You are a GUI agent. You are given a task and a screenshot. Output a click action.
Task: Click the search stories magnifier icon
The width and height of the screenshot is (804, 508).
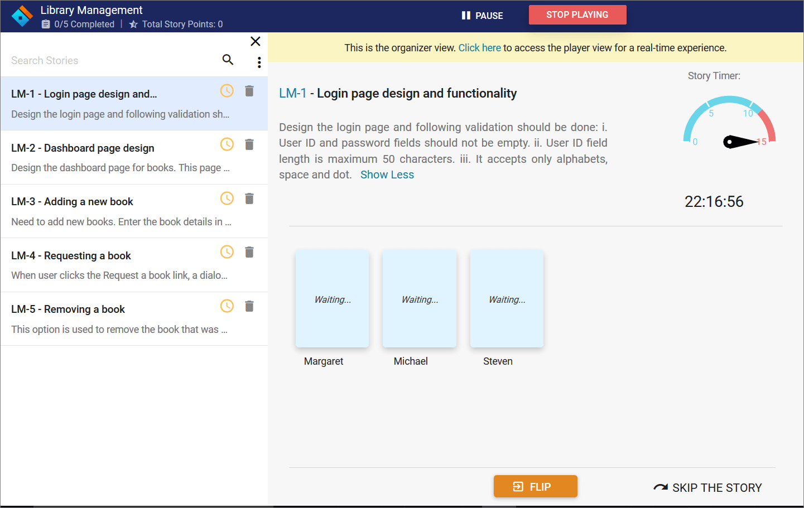tap(228, 59)
